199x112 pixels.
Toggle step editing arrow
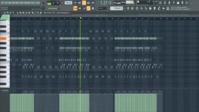click(80, 8)
